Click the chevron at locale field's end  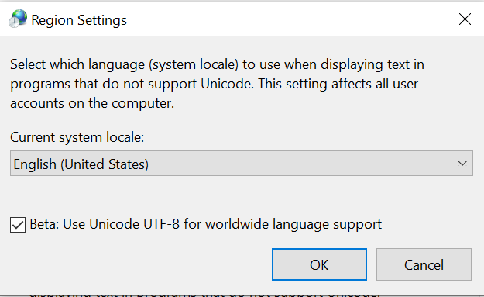(x=462, y=163)
